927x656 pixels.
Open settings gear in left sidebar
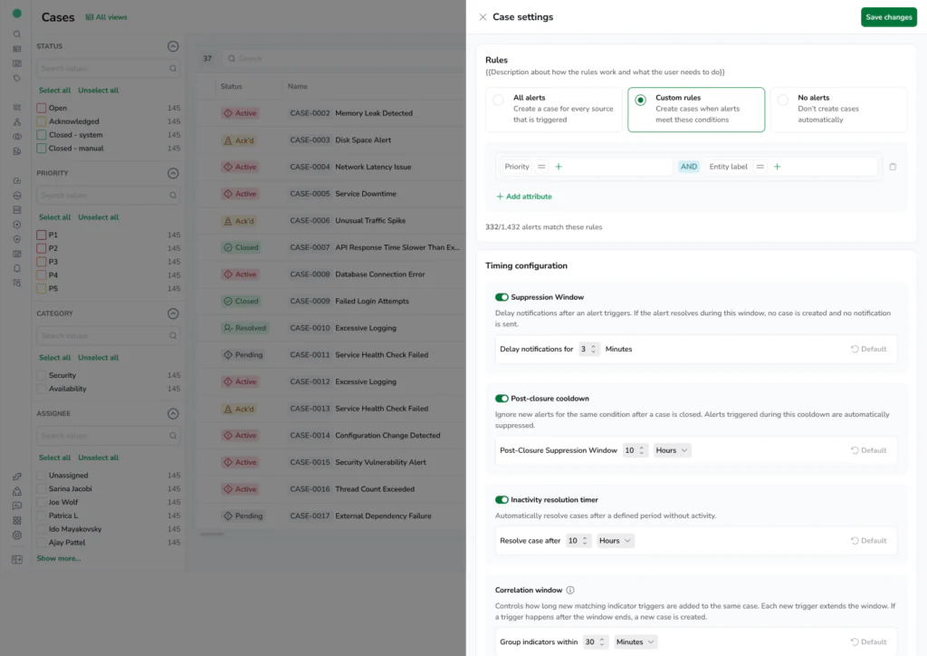click(x=16, y=535)
